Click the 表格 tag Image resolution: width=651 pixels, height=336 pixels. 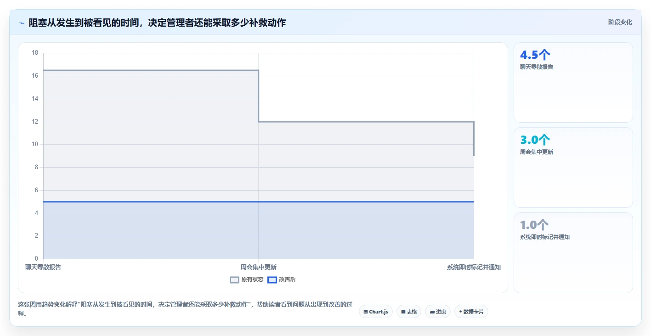pyautogui.click(x=409, y=312)
